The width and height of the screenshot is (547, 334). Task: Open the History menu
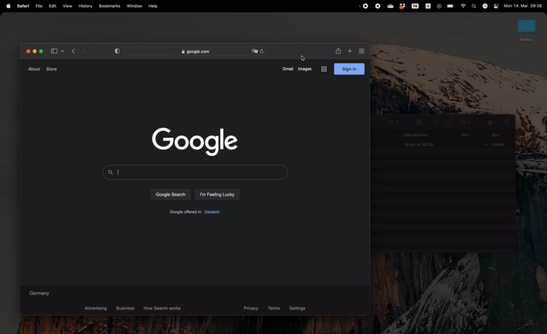pyautogui.click(x=85, y=6)
